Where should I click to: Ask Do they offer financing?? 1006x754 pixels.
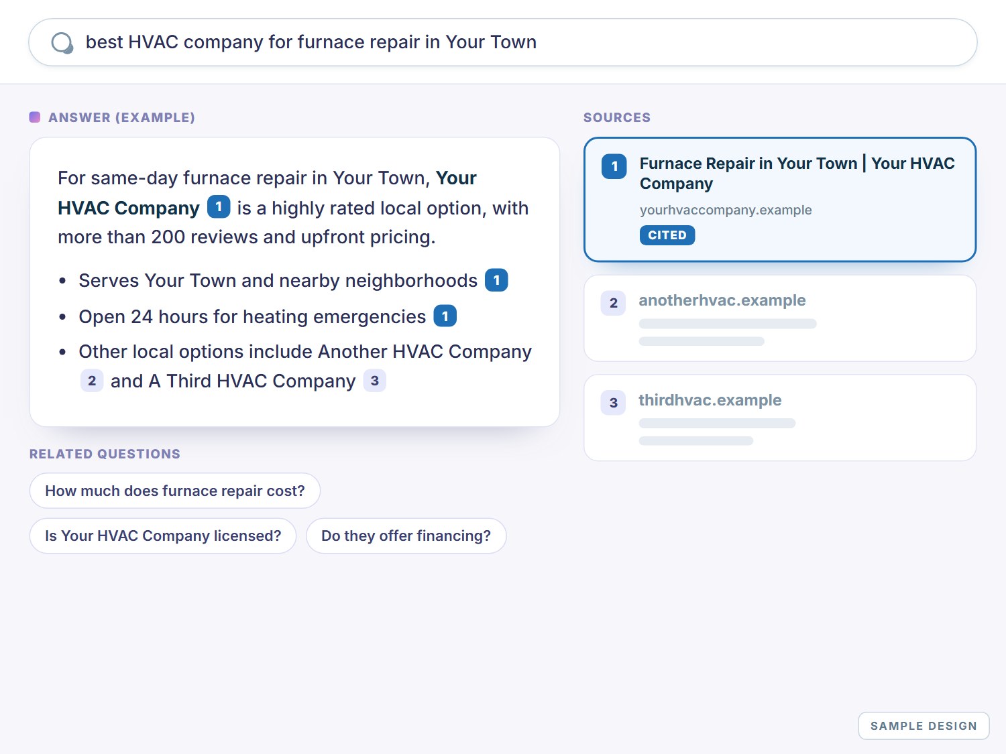(x=406, y=536)
